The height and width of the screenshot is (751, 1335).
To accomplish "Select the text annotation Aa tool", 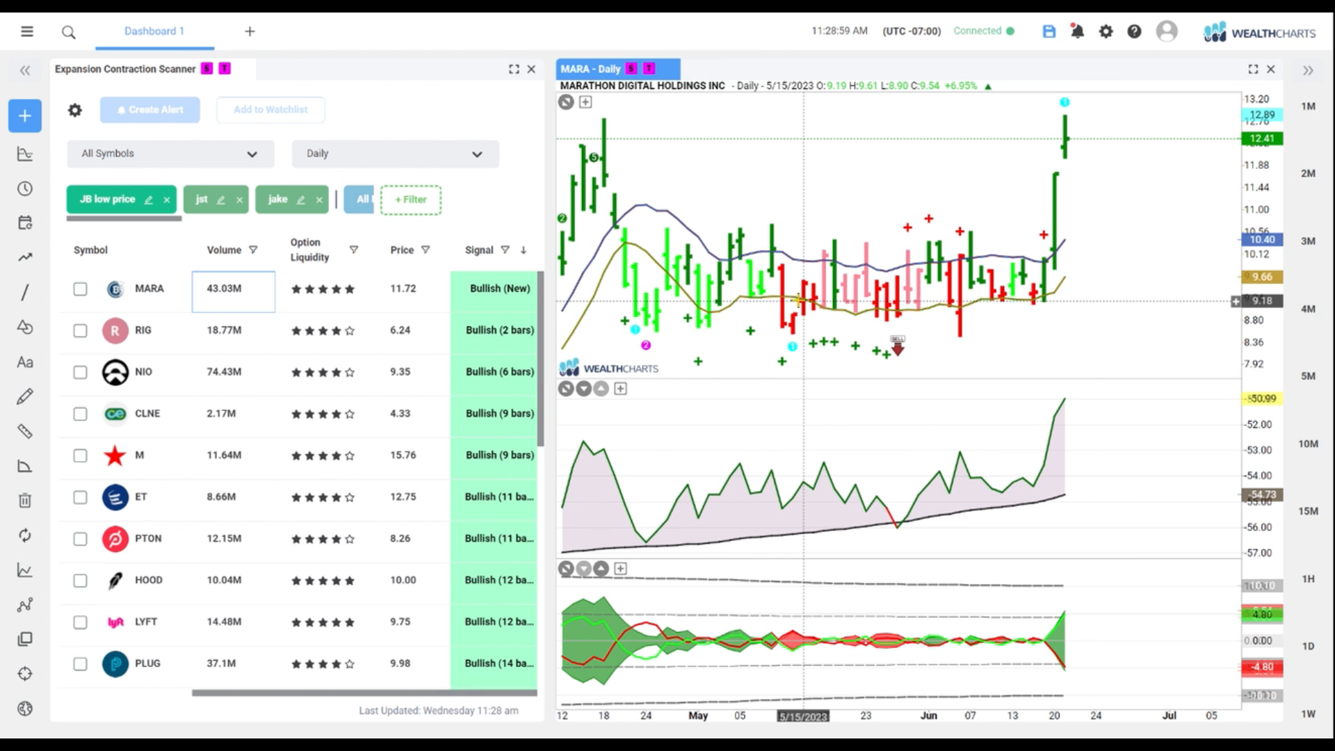I will pyautogui.click(x=25, y=362).
